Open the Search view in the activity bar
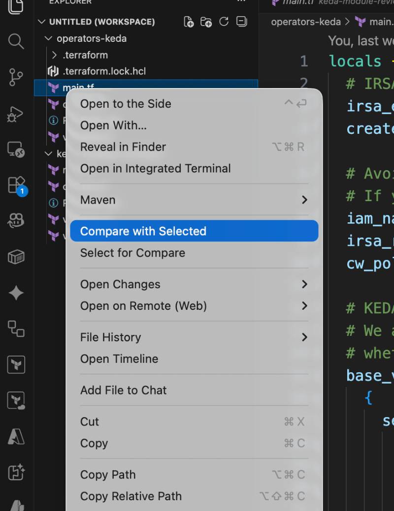Image resolution: width=394 pixels, height=511 pixels. (x=16, y=41)
